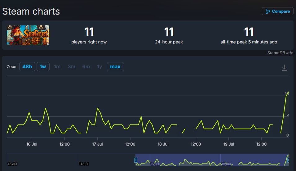
Task: Click the left navigator range handle
Action: 135,160
